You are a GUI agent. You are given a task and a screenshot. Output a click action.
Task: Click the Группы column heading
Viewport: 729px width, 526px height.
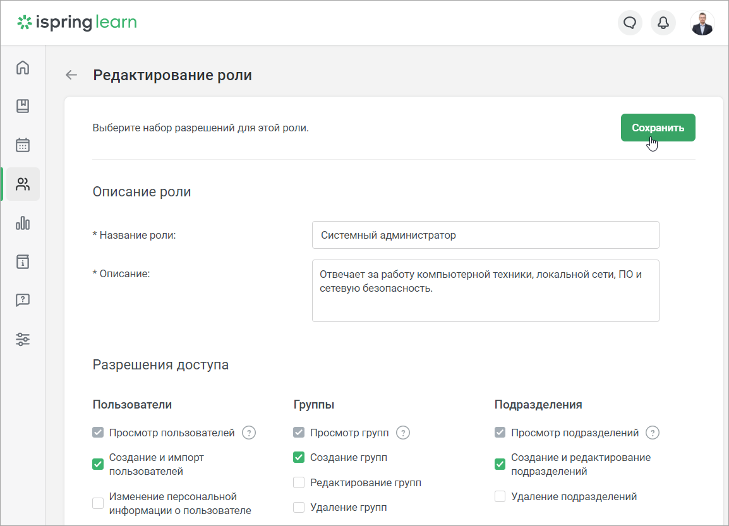coord(314,405)
